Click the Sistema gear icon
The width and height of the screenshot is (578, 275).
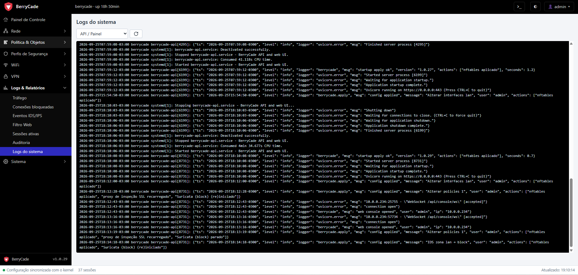pos(6,161)
